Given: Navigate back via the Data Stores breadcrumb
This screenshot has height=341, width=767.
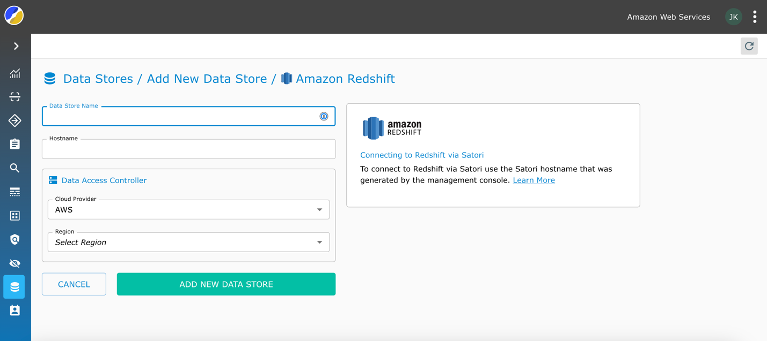Looking at the screenshot, I should point(98,78).
